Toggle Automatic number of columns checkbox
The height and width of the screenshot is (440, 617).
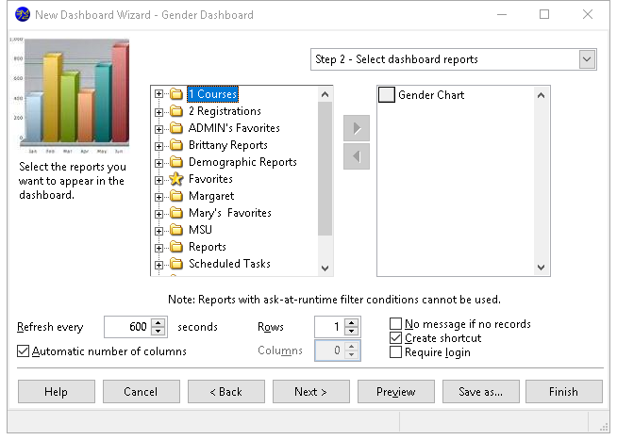[x=24, y=350]
